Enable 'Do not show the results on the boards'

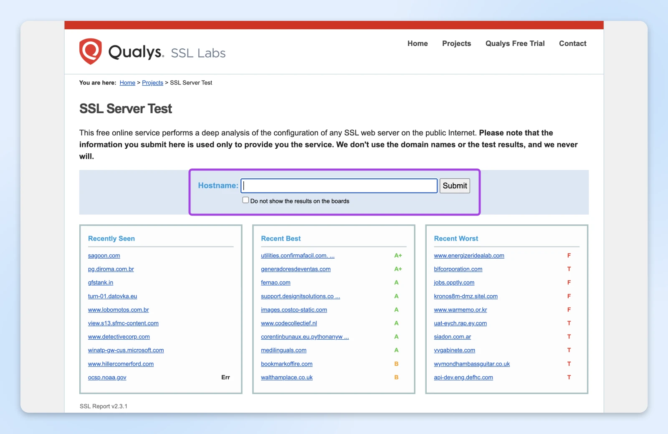(x=245, y=200)
